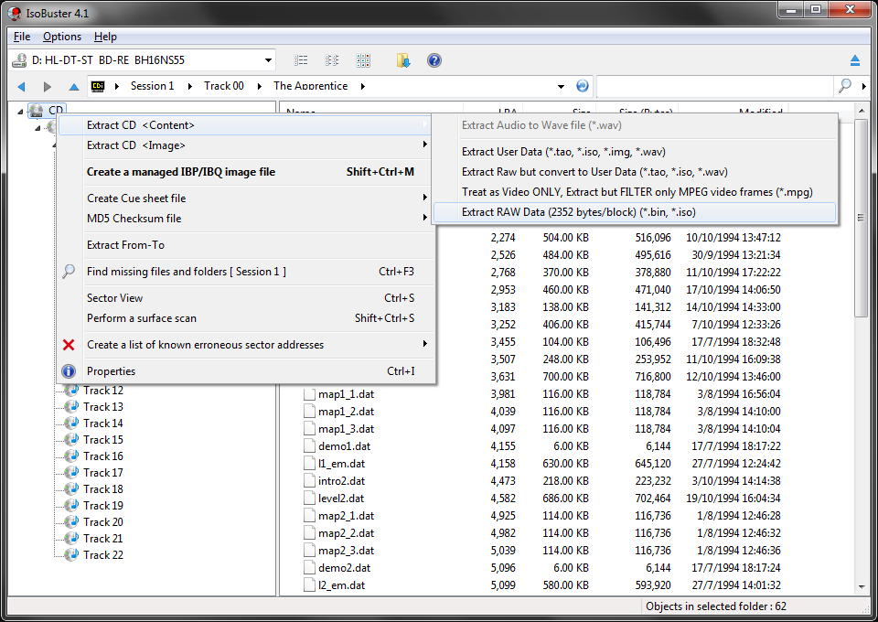Image resolution: width=878 pixels, height=622 pixels.
Task: Choose Extract User Data submenu entry
Action: click(x=635, y=152)
